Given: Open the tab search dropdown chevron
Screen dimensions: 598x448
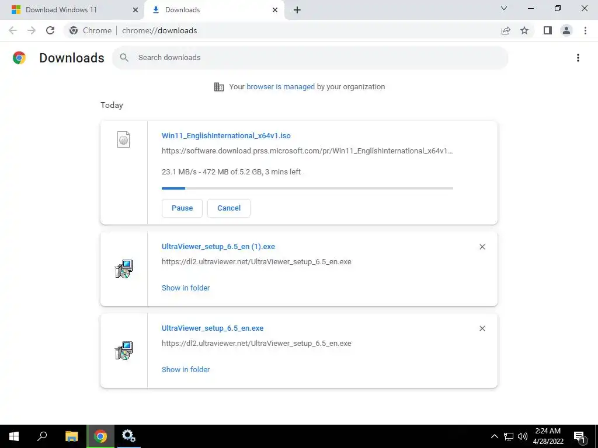Looking at the screenshot, I should pos(504,8).
